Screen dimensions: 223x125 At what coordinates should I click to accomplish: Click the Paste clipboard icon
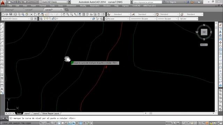pos(39,14)
